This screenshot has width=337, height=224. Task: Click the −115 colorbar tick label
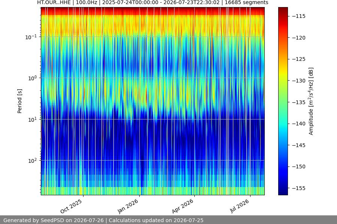pyautogui.click(x=299, y=16)
